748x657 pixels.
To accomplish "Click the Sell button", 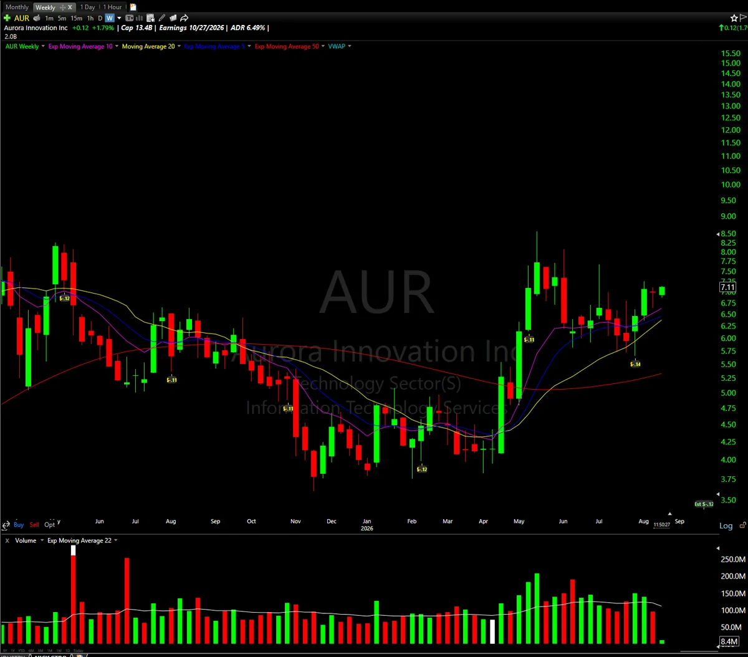I will 34,525.
